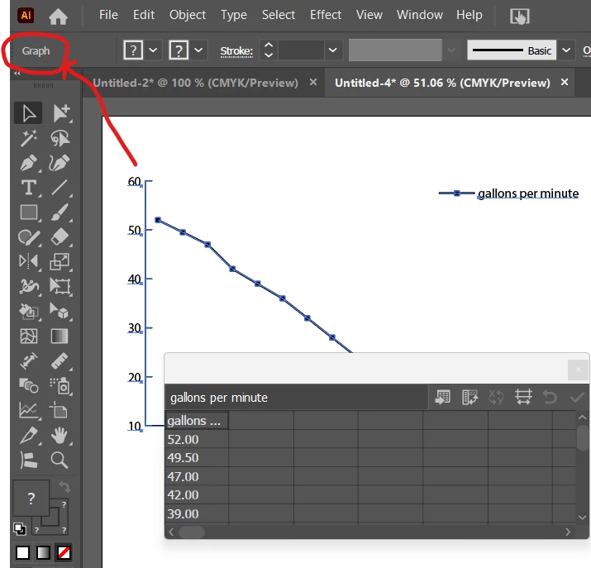Open the stroke weight dropdown
The width and height of the screenshot is (591, 568).
332,50
